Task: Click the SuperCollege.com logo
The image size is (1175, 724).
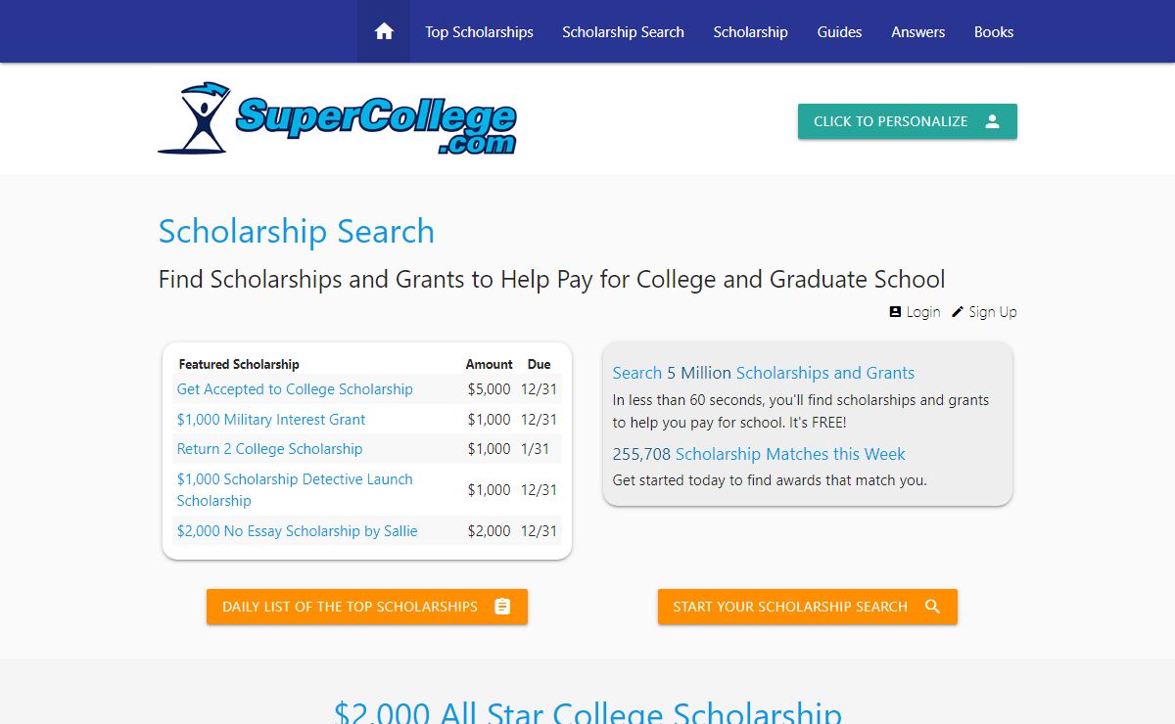Action: pyautogui.click(x=338, y=119)
